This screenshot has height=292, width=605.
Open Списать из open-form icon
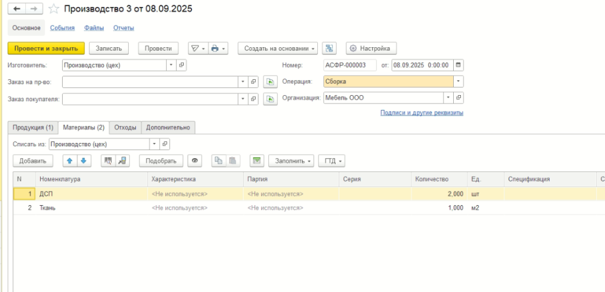click(x=165, y=144)
